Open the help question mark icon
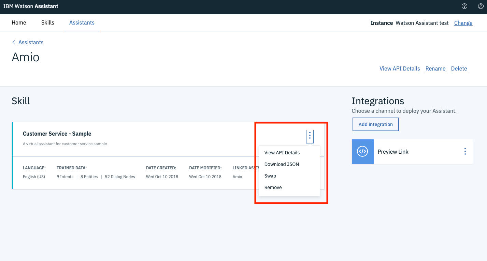The height and width of the screenshot is (261, 487). [x=464, y=6]
